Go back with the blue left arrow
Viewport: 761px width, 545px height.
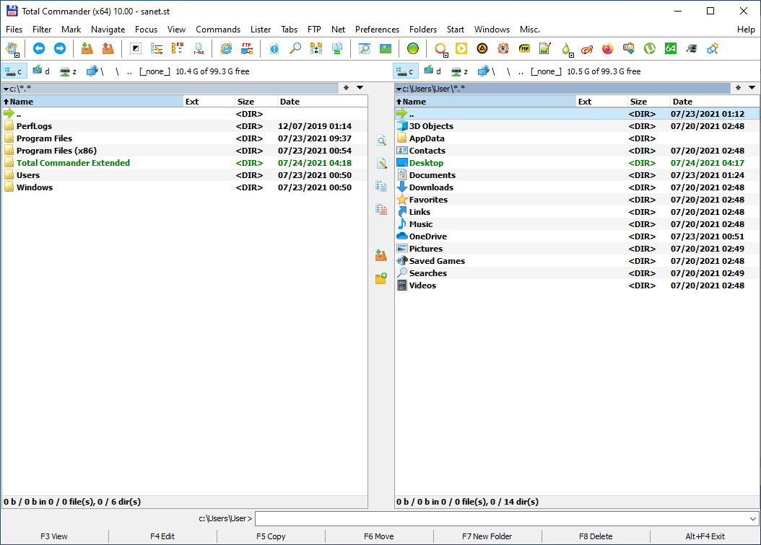point(39,48)
